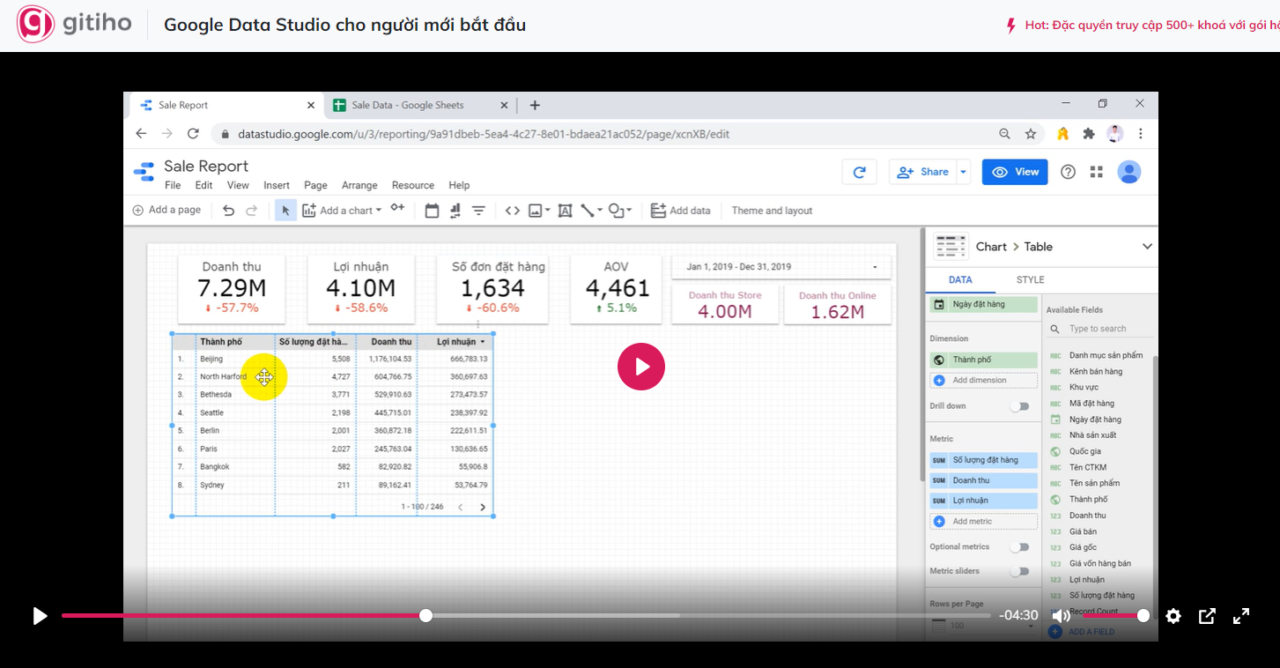Viewport: 1280px width, 668px height.
Task: Insert a data control from the toolbar
Action: pyautogui.click(x=455, y=211)
